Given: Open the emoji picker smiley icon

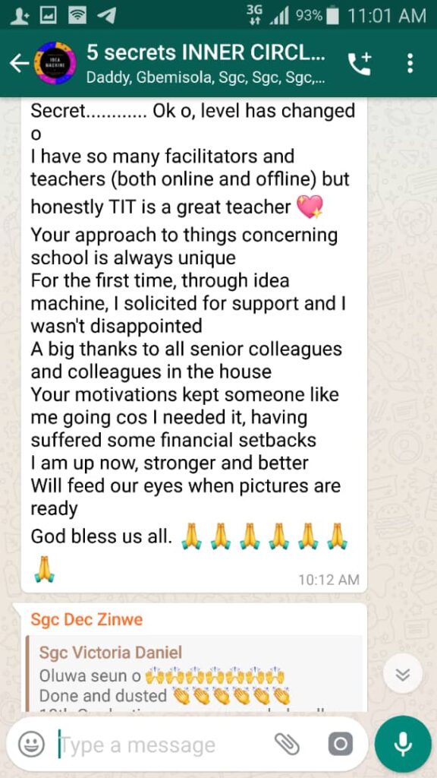Looking at the screenshot, I should point(32,745).
